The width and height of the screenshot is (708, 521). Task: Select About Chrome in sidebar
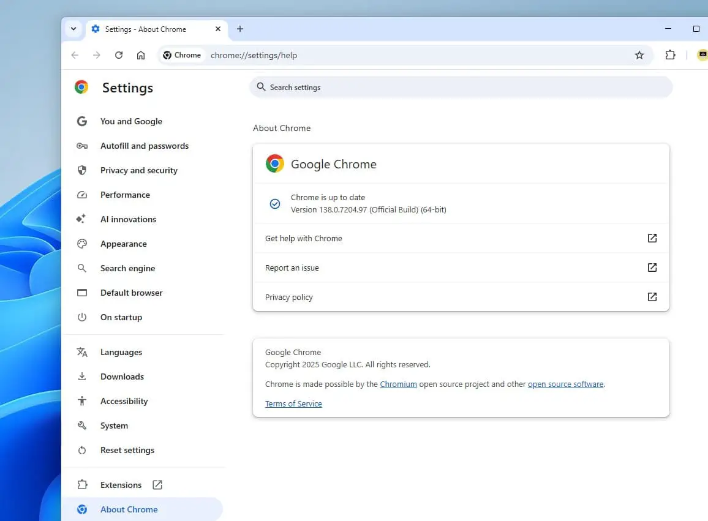click(141, 509)
